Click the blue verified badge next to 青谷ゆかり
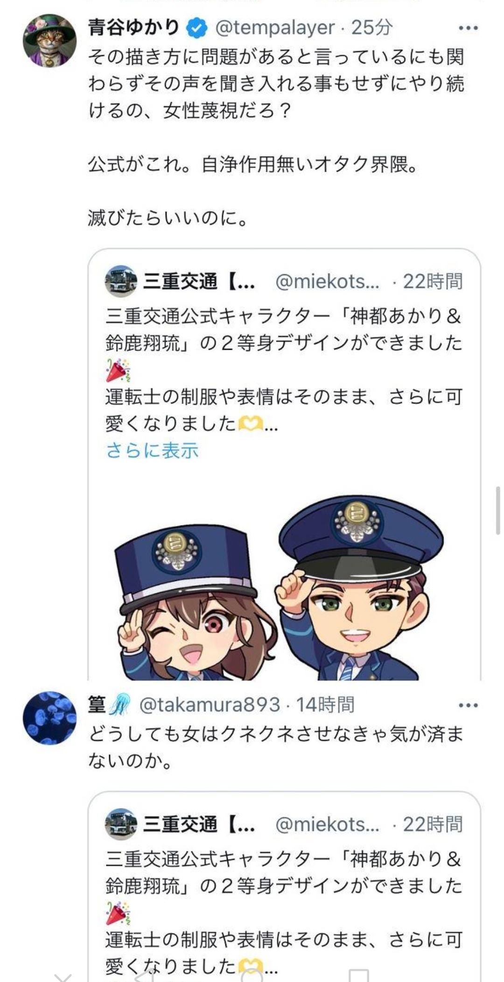This screenshot has height=982, width=504. click(x=197, y=28)
